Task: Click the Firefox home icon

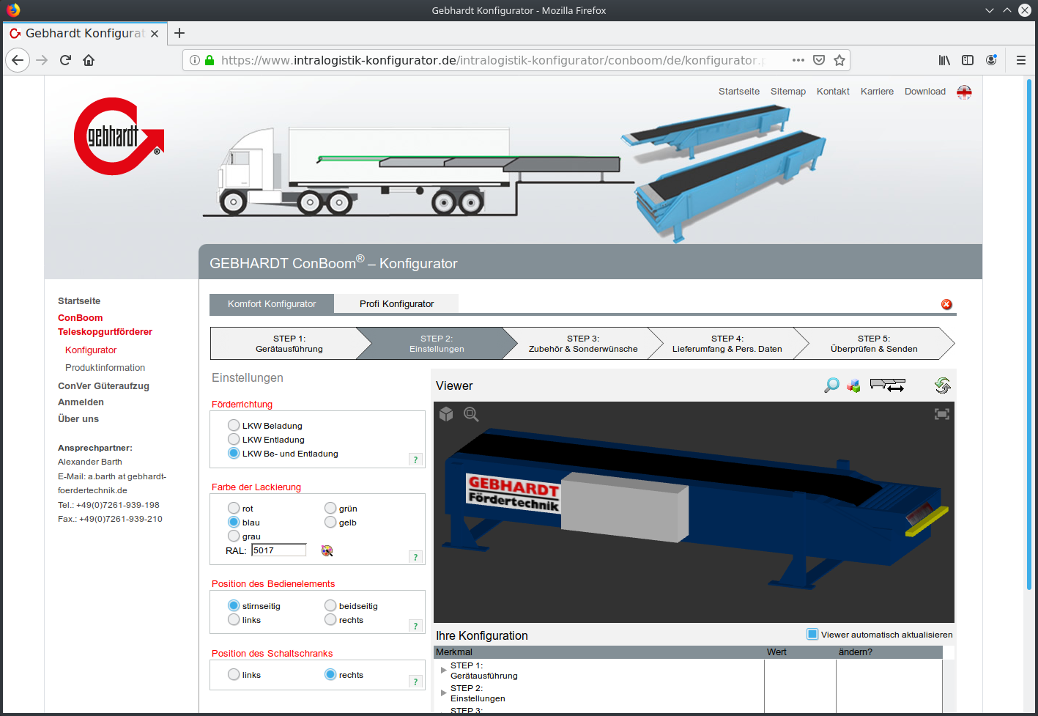Action: [x=89, y=60]
